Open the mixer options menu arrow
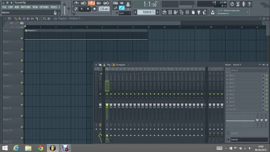The width and height of the screenshot is (270, 152). click(96, 65)
